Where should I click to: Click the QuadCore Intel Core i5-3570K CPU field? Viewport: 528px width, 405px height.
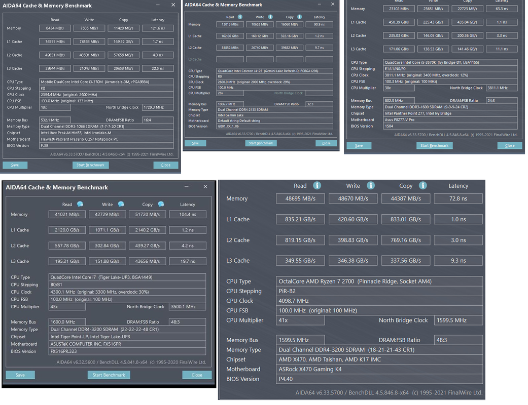coord(450,62)
